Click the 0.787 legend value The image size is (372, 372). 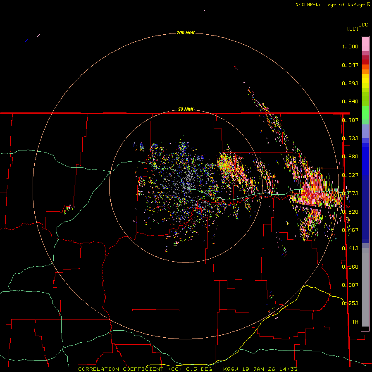[x=350, y=120]
